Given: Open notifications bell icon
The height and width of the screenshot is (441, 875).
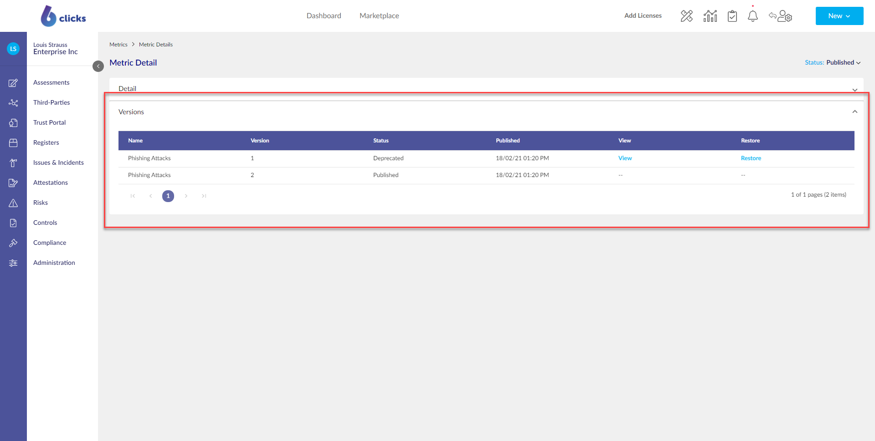Looking at the screenshot, I should tap(753, 16).
